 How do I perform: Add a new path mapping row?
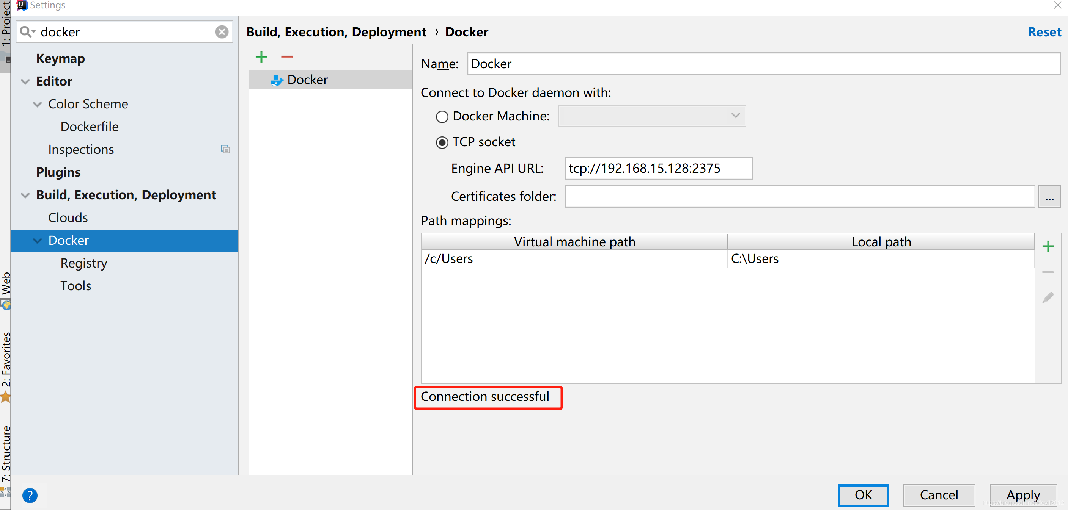tap(1048, 246)
